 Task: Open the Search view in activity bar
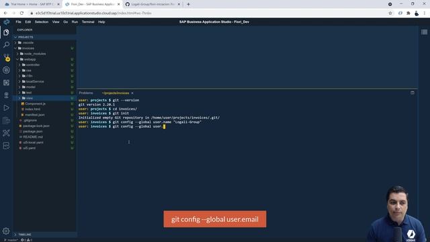click(6, 45)
